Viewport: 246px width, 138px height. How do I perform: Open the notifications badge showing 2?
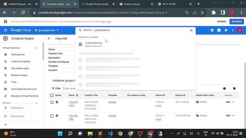pos(219,30)
